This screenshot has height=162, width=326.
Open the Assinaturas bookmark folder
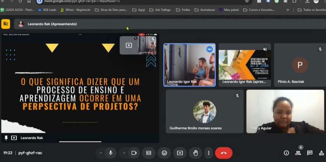[x=205, y=10]
